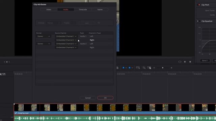Image resolution: width=216 pixels, height=121 pixels.
Task: Switch to the Video tab in Clip Attributes
Action: (x=49, y=9)
